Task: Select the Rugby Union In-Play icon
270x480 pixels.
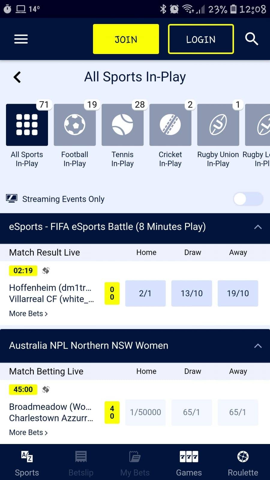Action: coord(218,125)
